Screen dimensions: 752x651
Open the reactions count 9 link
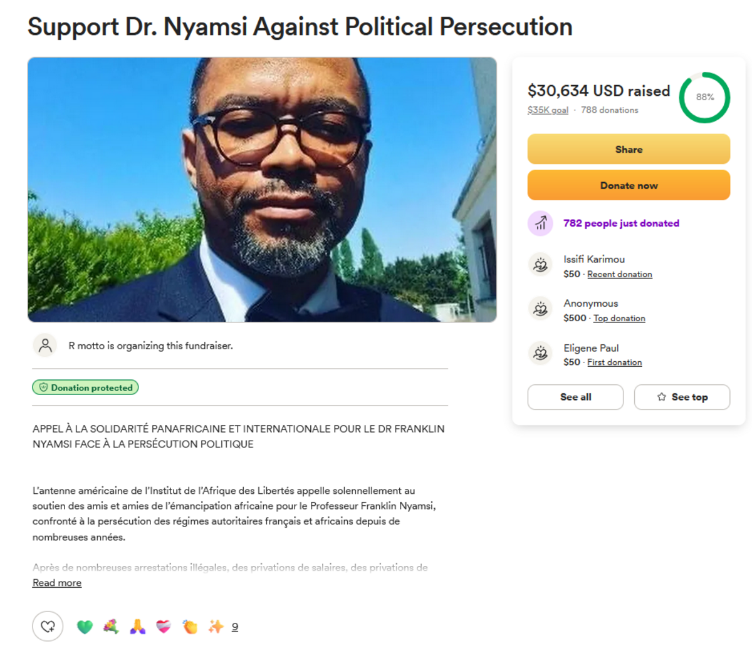coord(235,627)
